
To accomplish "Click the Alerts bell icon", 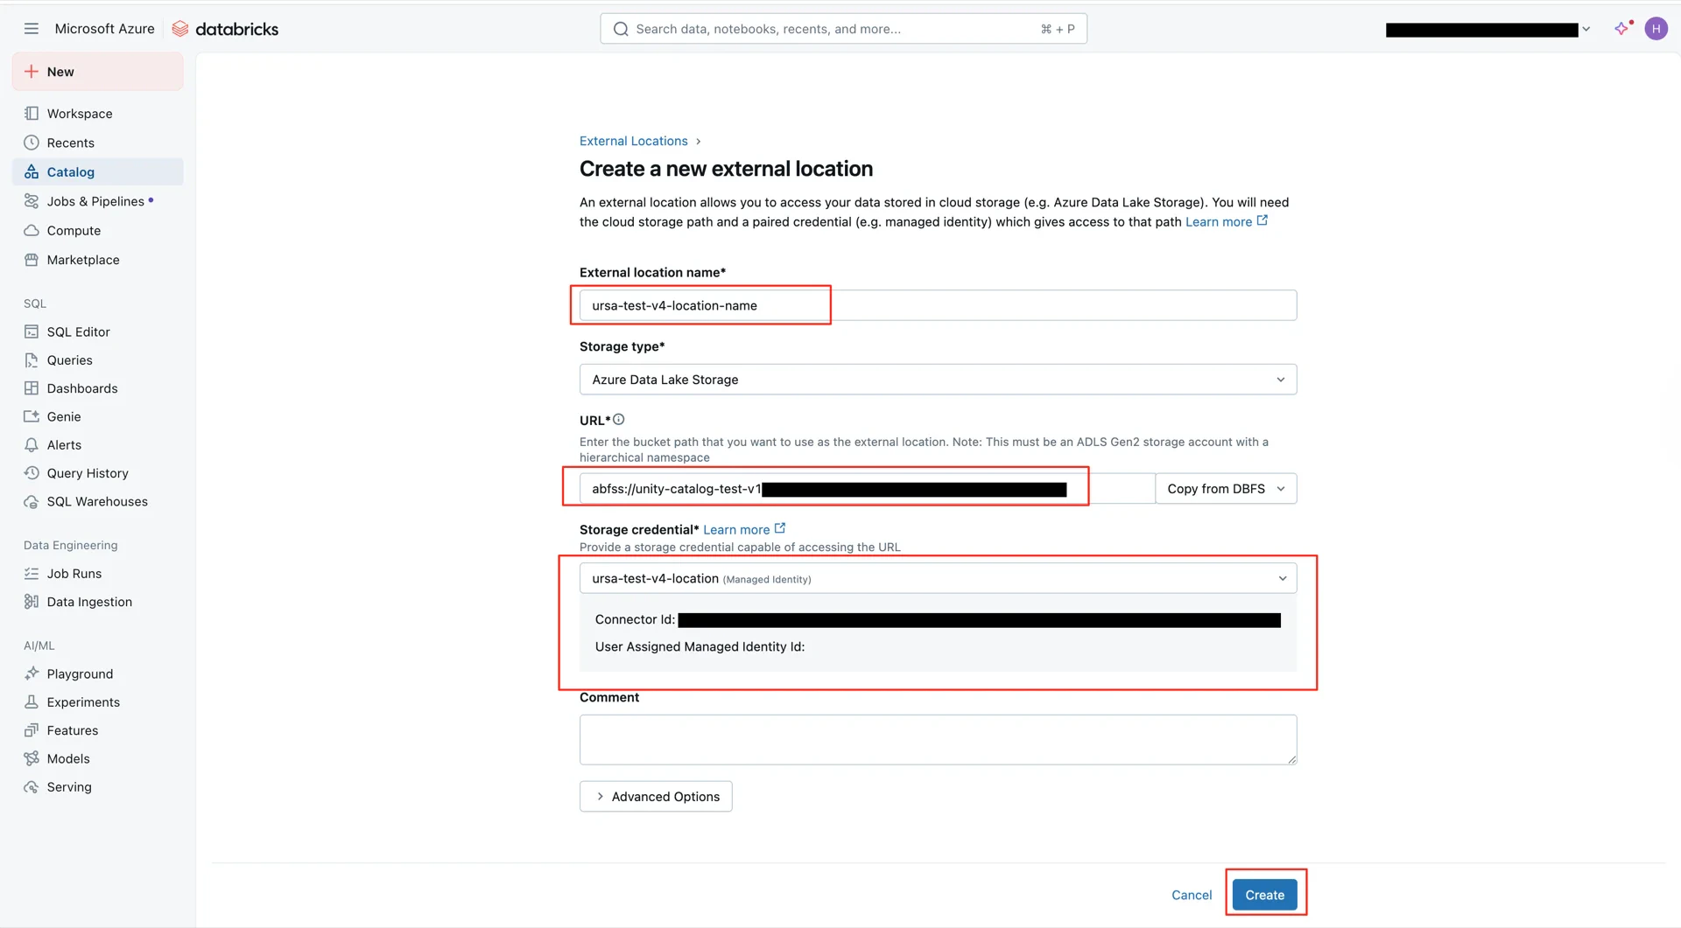I will [x=32, y=445].
